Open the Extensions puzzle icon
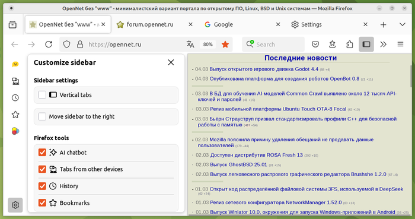 coord(349,45)
